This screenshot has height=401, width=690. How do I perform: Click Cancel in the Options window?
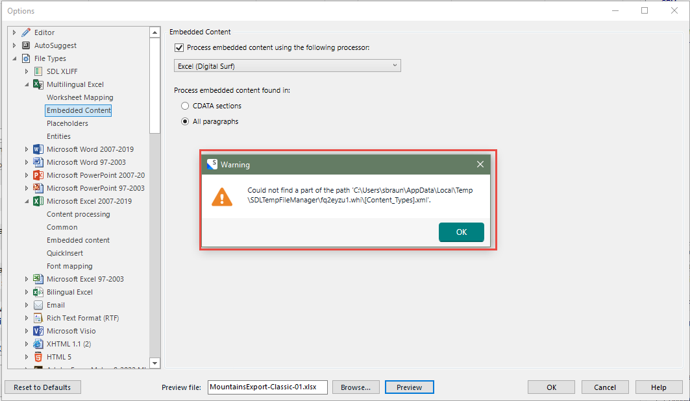[x=605, y=387]
